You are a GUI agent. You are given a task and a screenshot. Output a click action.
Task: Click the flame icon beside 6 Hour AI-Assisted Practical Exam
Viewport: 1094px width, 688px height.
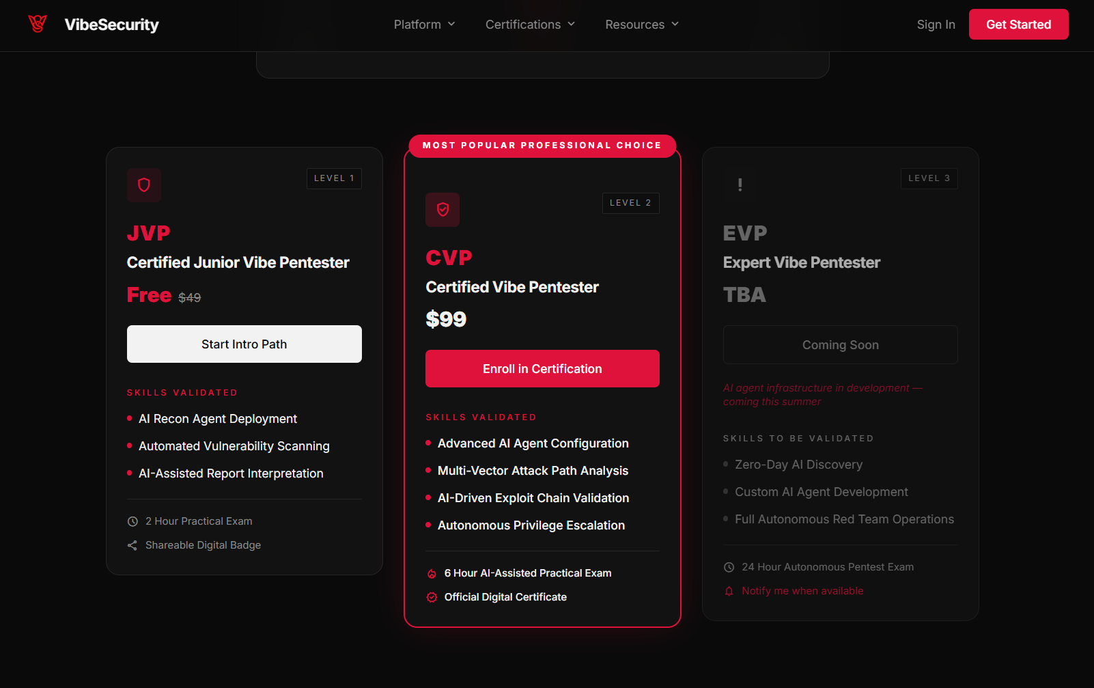[432, 573]
